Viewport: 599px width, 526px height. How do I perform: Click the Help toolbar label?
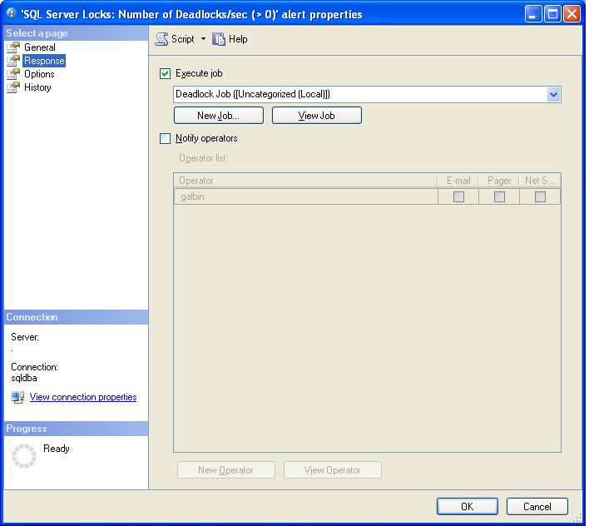click(238, 39)
